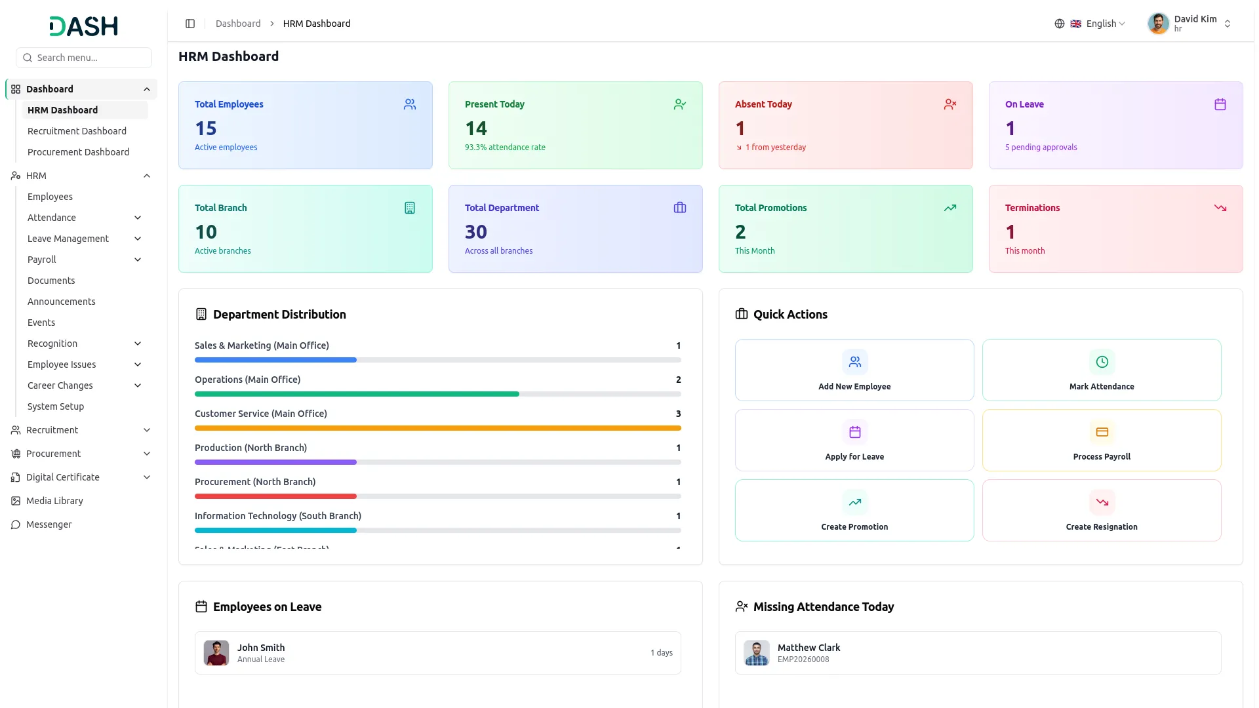Image resolution: width=1259 pixels, height=708 pixels.
Task: Focus the Search menu input field
Action: pos(84,58)
